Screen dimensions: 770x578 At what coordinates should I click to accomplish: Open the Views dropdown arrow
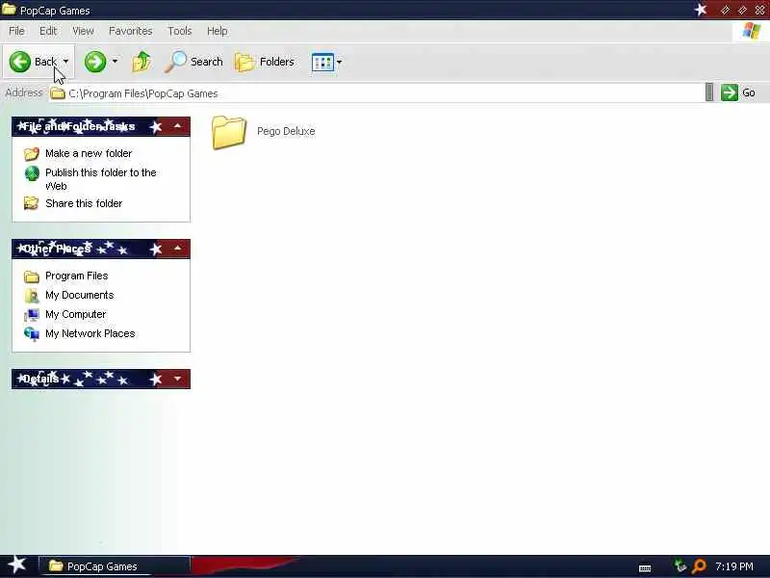[x=339, y=63]
